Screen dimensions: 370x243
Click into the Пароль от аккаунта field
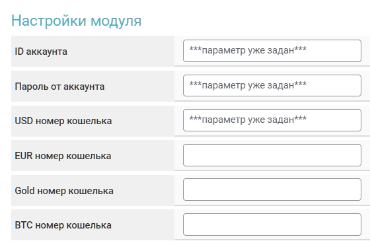click(x=272, y=85)
